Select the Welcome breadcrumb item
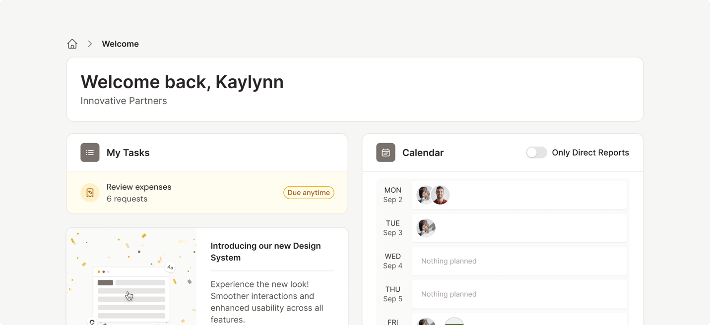The image size is (710, 325). [x=120, y=44]
